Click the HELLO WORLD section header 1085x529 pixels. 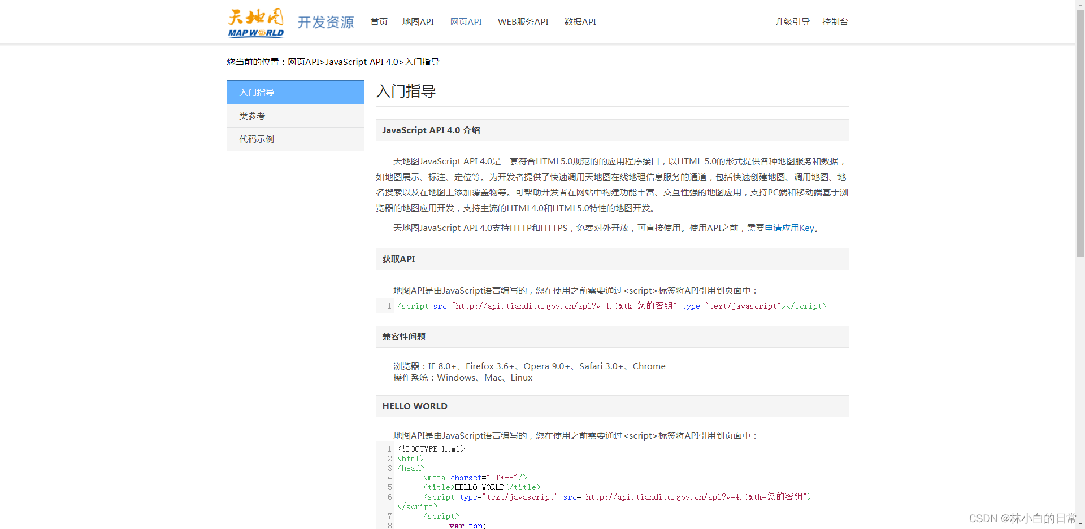pyautogui.click(x=613, y=406)
